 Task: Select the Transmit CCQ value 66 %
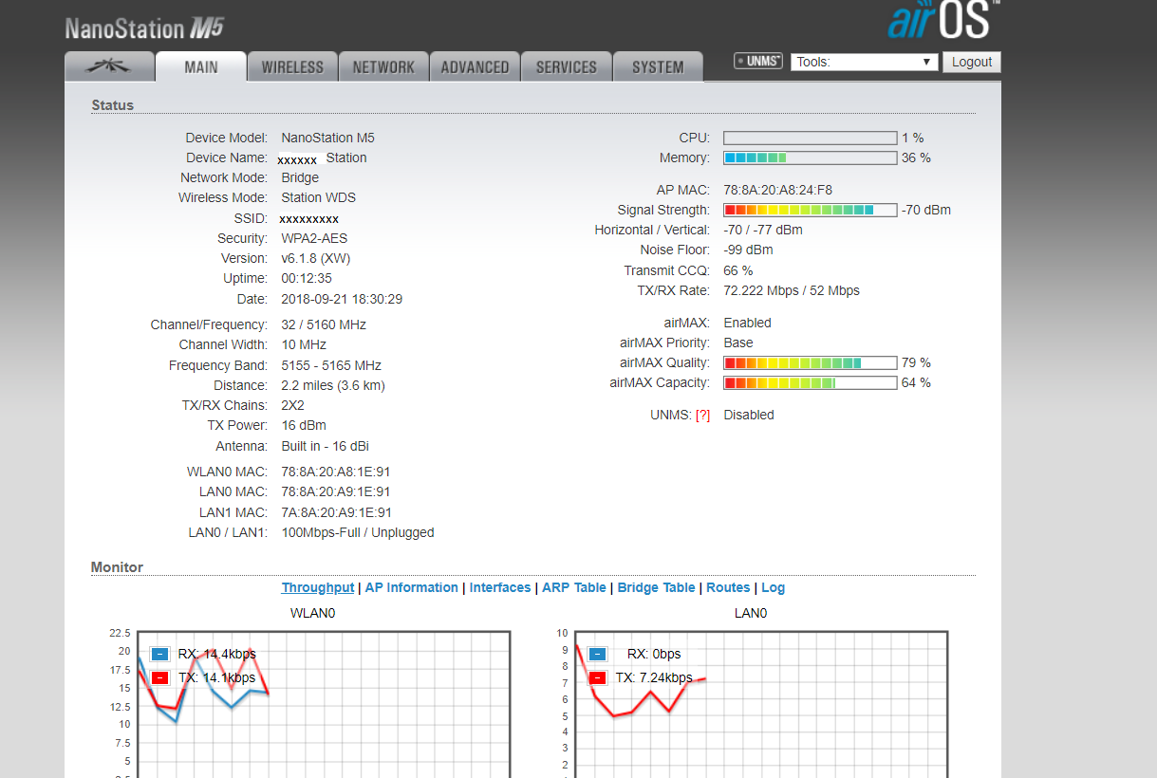pyautogui.click(x=738, y=270)
